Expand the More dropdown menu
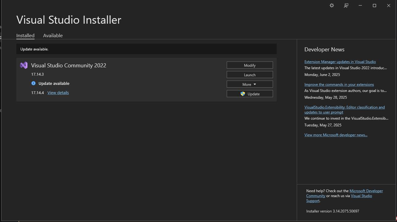 pyautogui.click(x=250, y=84)
